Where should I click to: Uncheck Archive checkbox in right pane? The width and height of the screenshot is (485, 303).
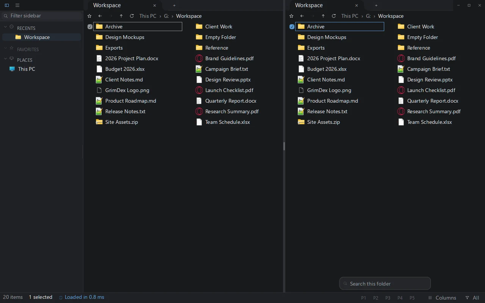point(292,27)
